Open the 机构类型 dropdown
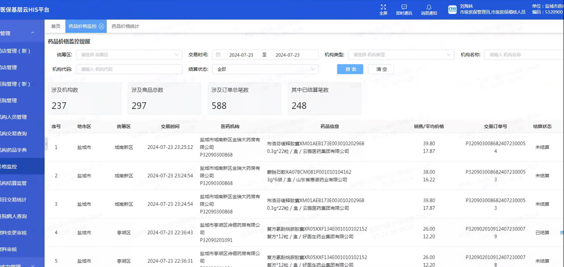Screen dimensions: 564x267 coord(401,55)
